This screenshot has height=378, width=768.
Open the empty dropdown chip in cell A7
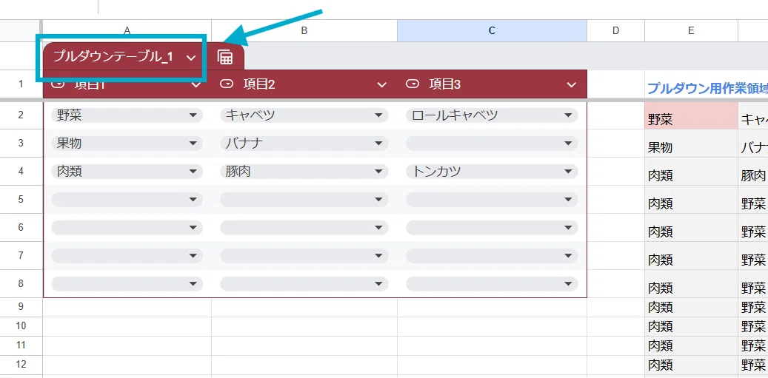[127, 256]
